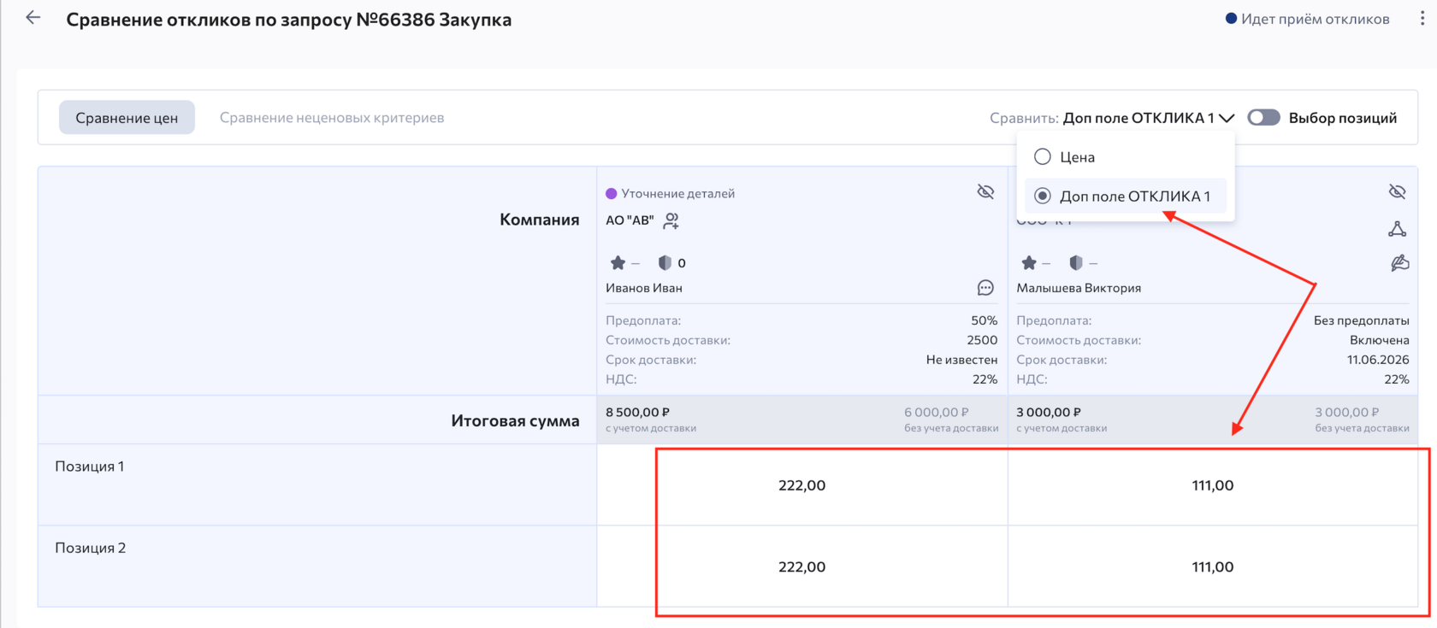Click the contact name Иванов Иван

[644, 288]
